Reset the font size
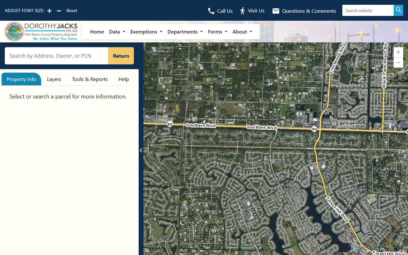This screenshot has width=408, height=255. tap(72, 11)
